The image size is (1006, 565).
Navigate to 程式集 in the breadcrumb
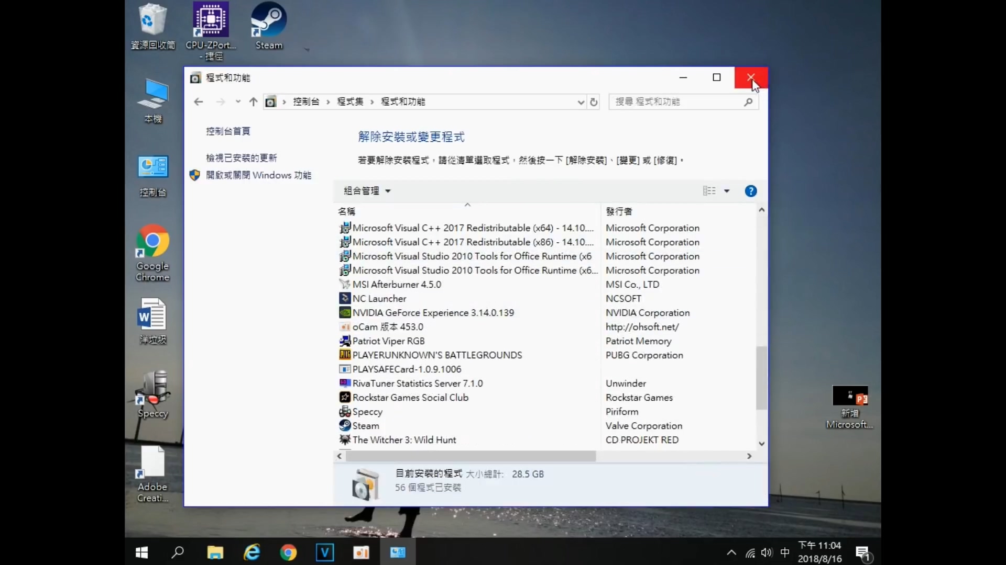tap(349, 101)
